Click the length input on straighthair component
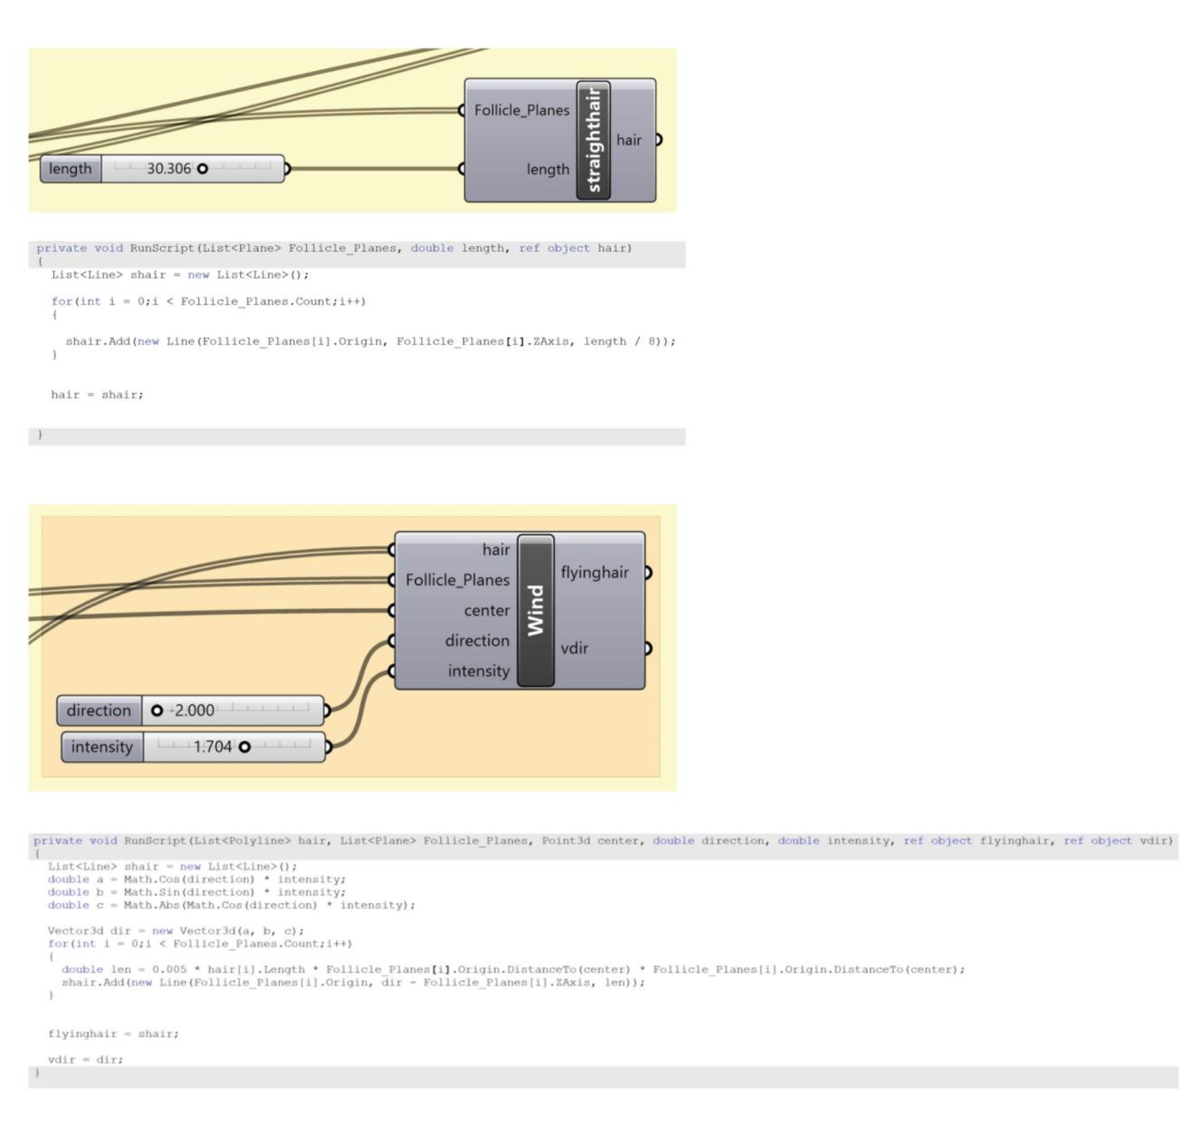The image size is (1202, 1121). pyautogui.click(x=548, y=169)
